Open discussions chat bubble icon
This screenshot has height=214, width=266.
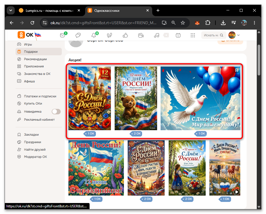tap(78, 35)
